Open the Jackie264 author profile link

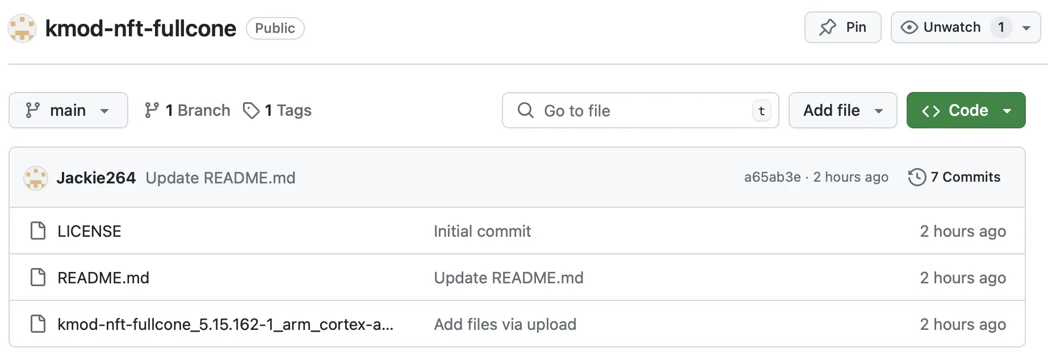pos(96,178)
